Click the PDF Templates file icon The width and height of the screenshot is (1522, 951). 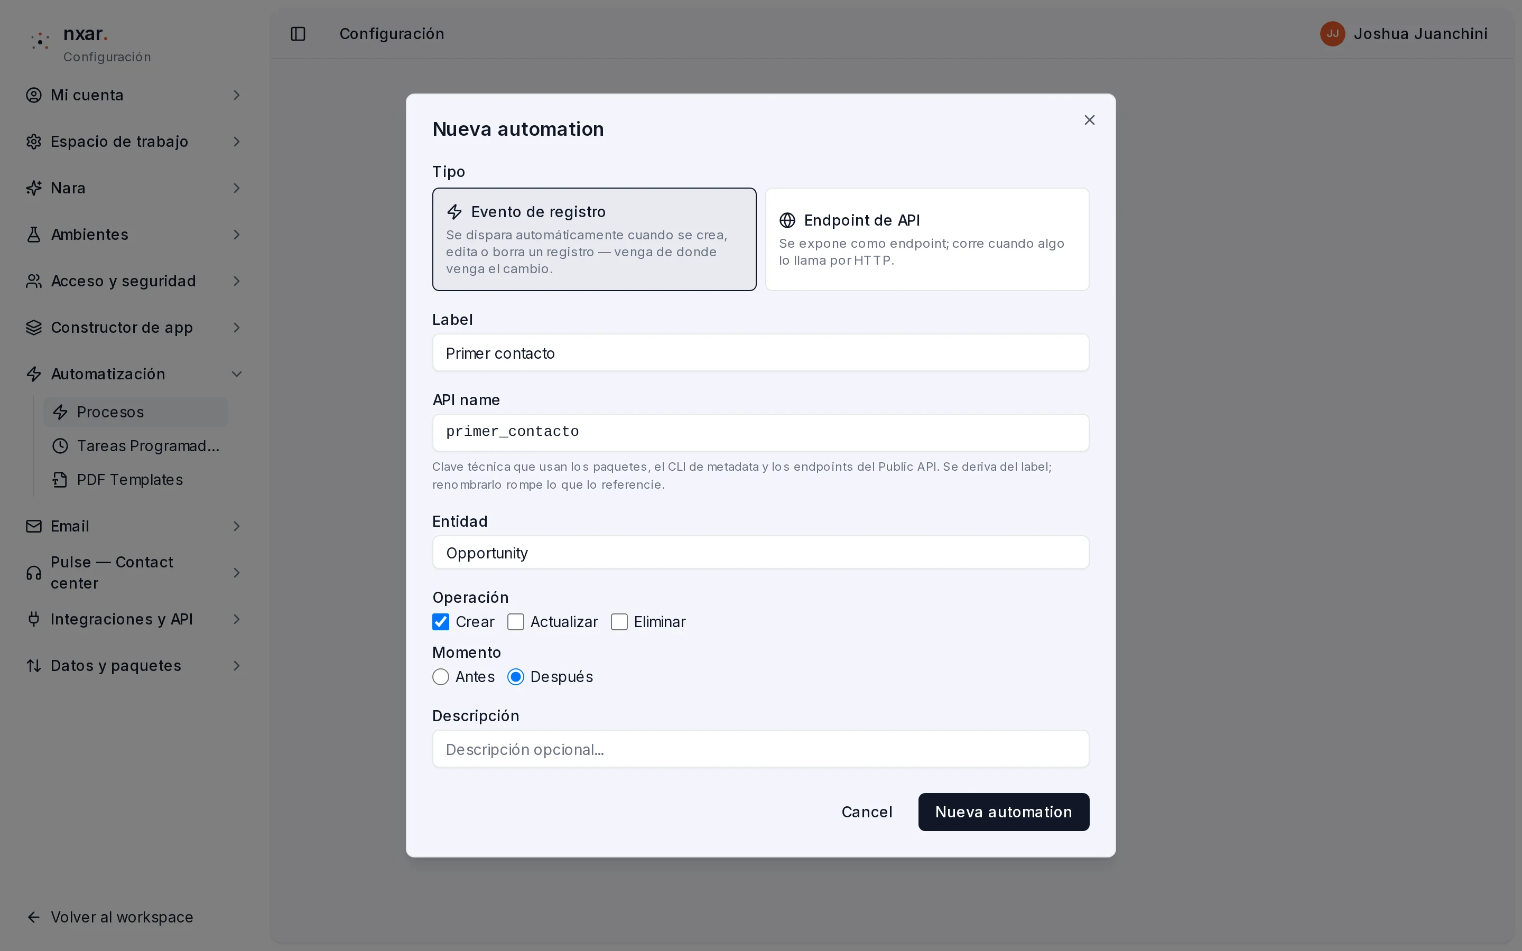[x=60, y=480]
